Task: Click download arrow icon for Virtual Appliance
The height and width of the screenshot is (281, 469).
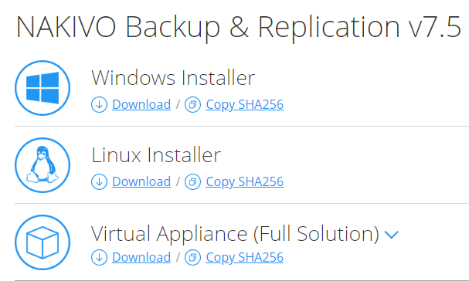Action: coord(100,257)
